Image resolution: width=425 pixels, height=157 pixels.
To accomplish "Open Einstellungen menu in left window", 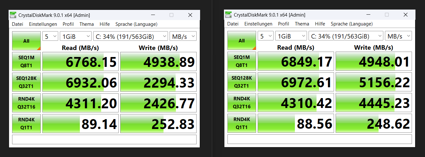I will (43, 24).
